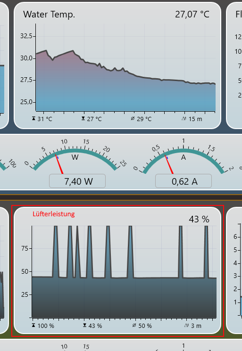Click the Lüfterleistung chart title

tap(54, 214)
